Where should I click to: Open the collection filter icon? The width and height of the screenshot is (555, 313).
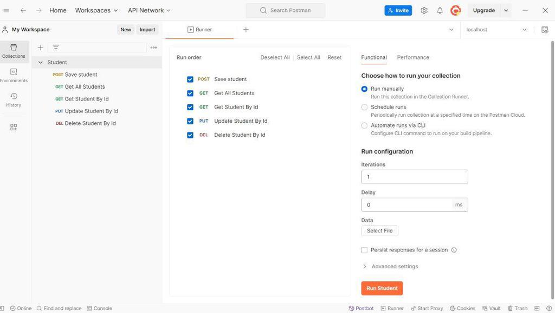(56, 48)
